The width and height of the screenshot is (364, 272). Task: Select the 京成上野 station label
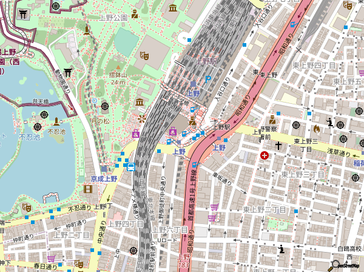(x=104, y=178)
